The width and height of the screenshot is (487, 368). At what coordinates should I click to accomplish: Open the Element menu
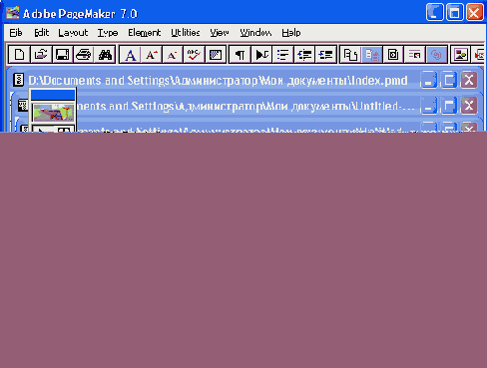click(144, 33)
